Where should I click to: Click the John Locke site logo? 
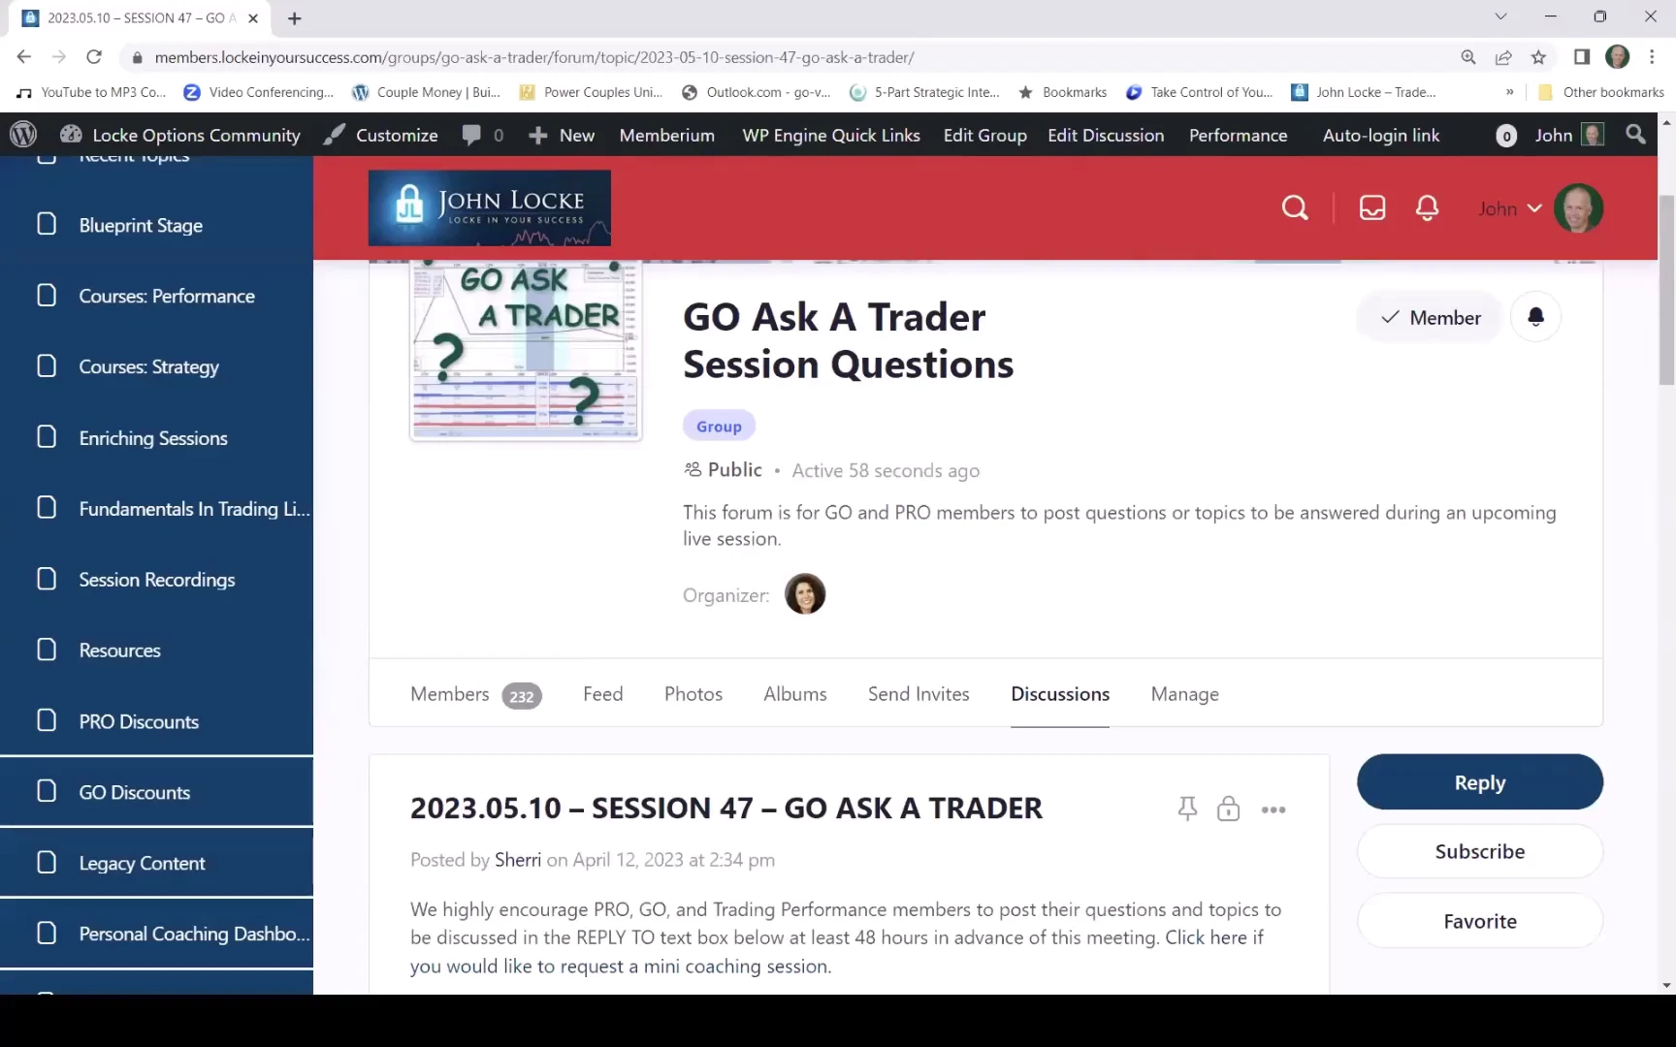(490, 207)
